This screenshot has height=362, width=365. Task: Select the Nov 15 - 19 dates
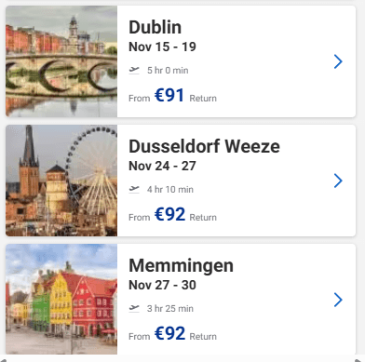[162, 47]
